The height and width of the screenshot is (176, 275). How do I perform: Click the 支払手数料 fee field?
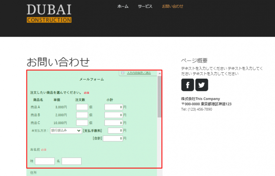pos(115,130)
